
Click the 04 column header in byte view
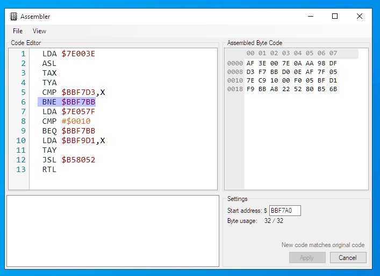[x=298, y=53]
